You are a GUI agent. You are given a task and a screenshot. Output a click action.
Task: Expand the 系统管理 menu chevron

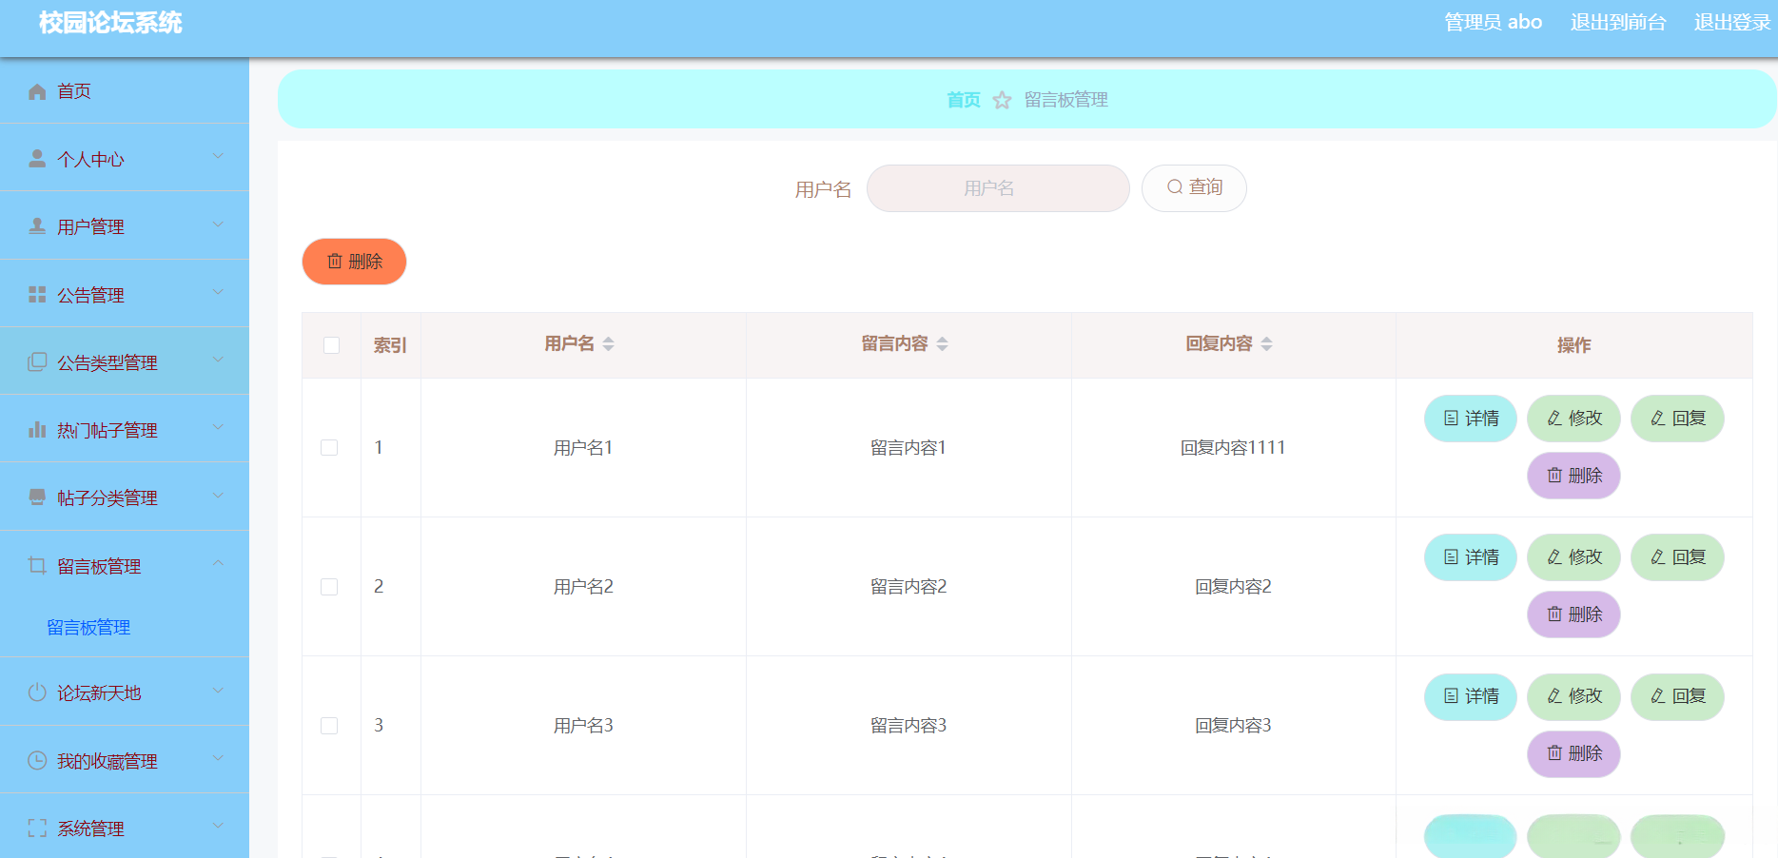coord(218,826)
